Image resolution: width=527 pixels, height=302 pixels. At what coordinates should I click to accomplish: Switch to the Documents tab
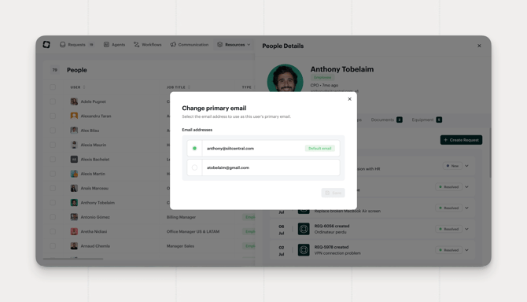click(x=386, y=120)
